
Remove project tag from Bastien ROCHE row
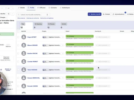(x=63, y=53)
